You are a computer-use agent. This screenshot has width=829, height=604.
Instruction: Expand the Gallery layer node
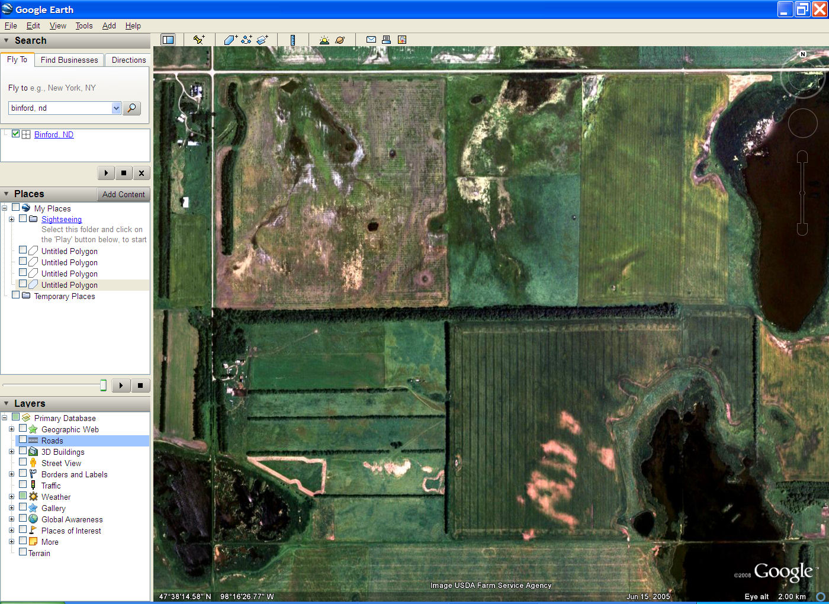(x=11, y=508)
